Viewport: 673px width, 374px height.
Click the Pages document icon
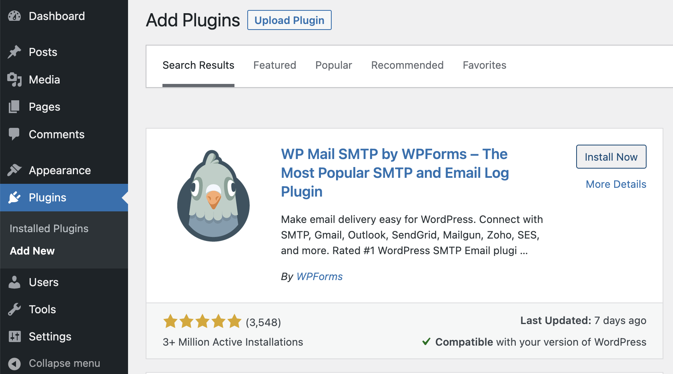coord(14,107)
